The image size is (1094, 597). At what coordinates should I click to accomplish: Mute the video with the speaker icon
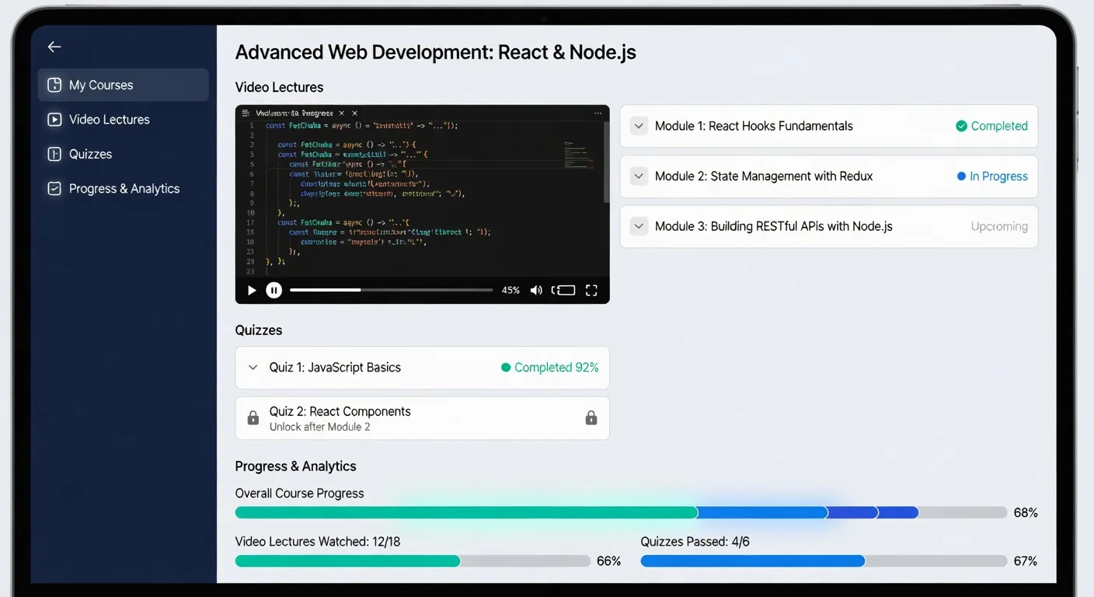pyautogui.click(x=536, y=290)
